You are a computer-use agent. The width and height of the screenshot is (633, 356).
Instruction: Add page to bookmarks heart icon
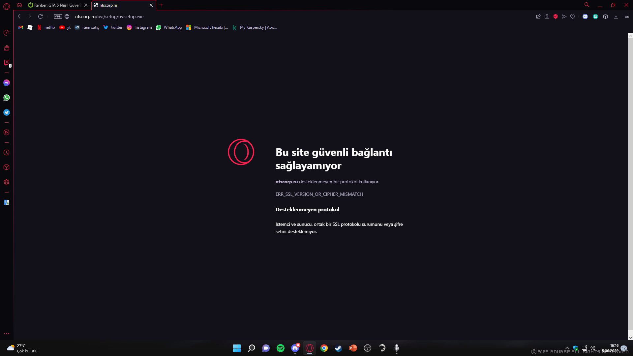pos(573,16)
